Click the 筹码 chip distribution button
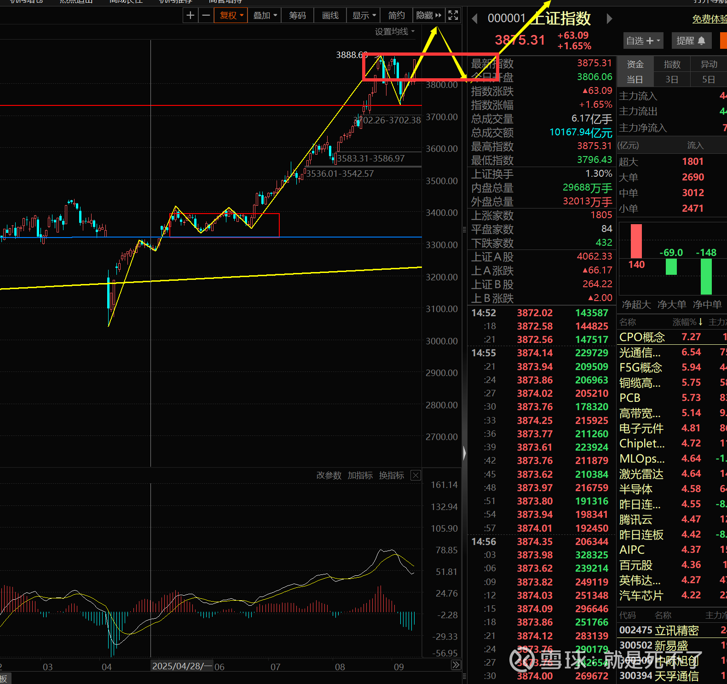The image size is (727, 684). [297, 15]
